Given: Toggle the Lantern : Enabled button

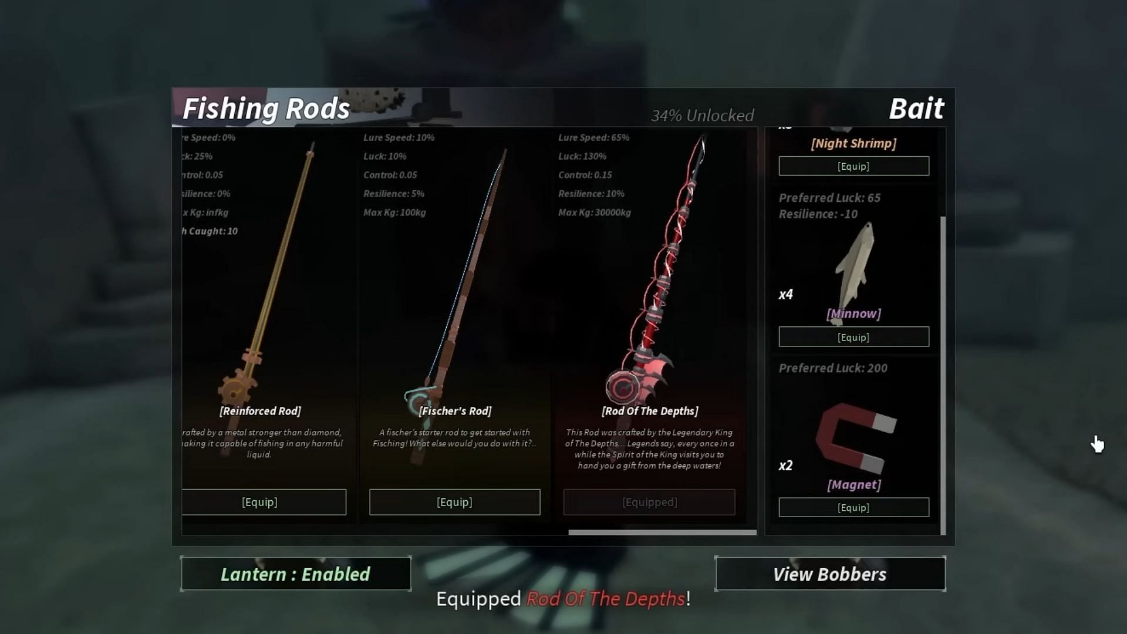Looking at the screenshot, I should [295, 574].
